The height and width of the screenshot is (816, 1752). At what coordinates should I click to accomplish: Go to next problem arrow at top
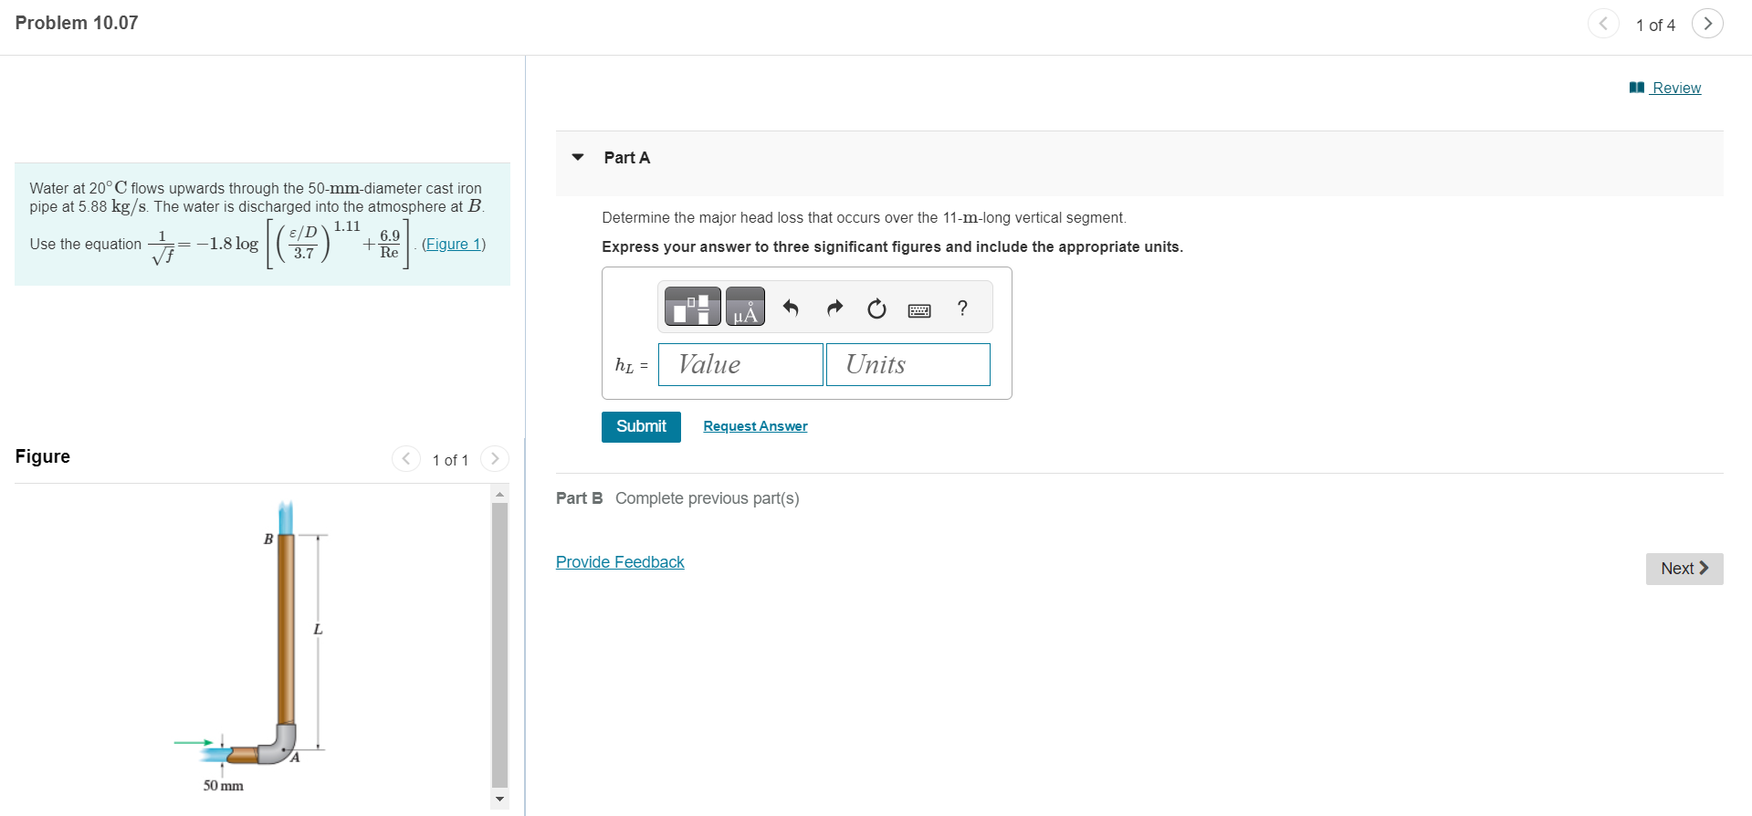(1707, 24)
